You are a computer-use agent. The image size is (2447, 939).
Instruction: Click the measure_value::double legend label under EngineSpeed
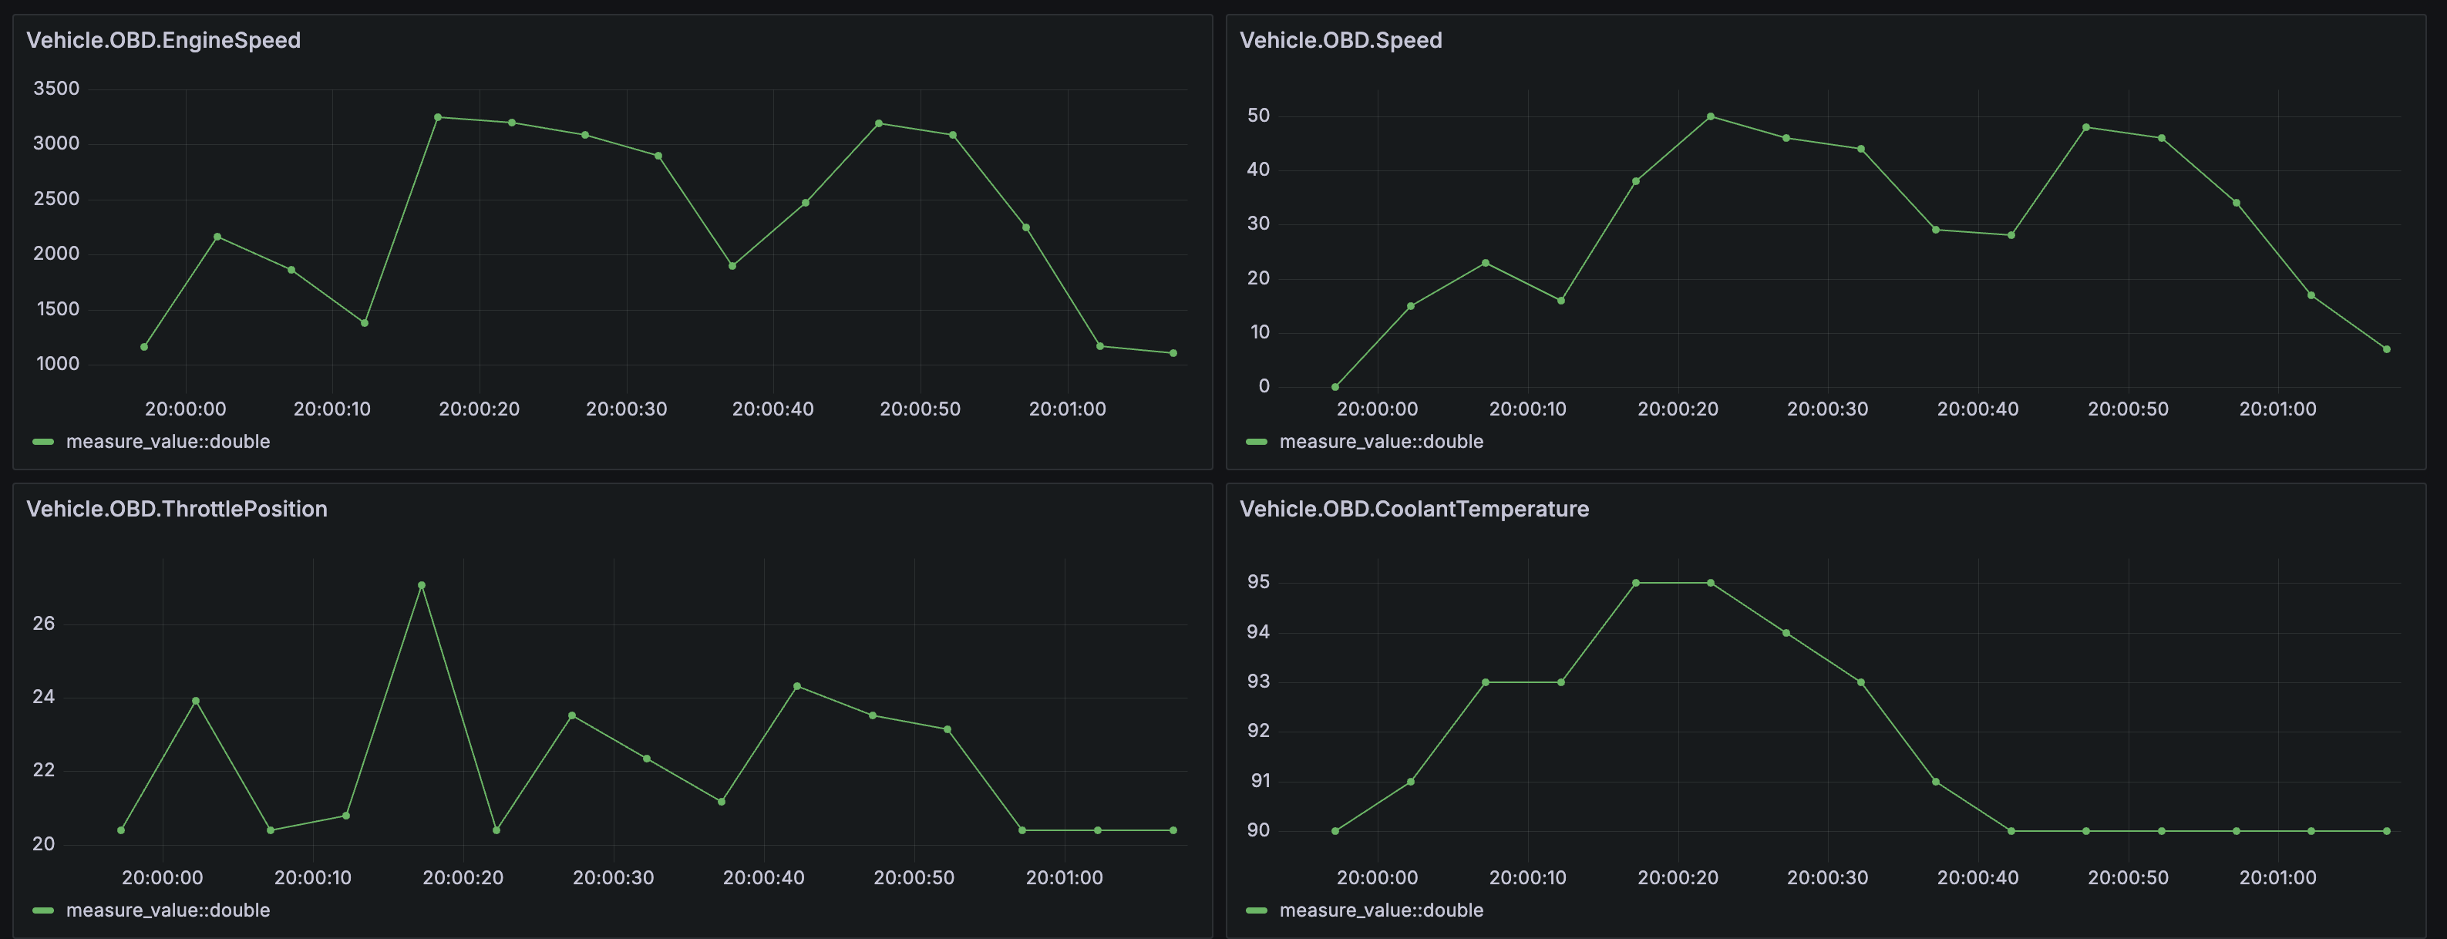pos(167,440)
